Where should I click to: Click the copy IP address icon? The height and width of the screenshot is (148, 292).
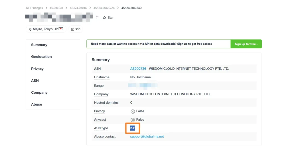click(98, 18)
